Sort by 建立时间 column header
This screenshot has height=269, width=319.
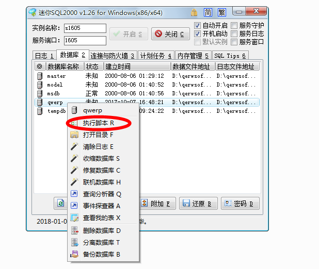pos(137,66)
